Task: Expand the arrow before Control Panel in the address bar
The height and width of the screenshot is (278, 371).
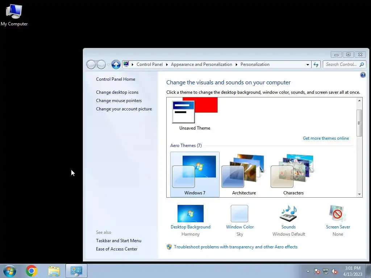Action: (x=133, y=64)
